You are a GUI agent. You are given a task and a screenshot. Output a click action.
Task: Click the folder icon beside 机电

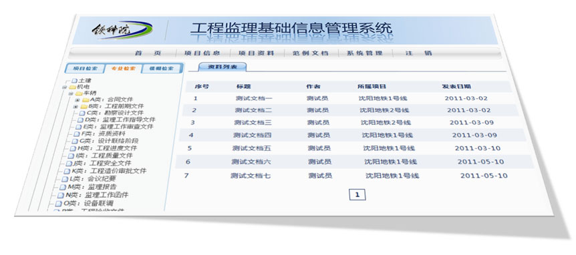pyautogui.click(x=72, y=87)
